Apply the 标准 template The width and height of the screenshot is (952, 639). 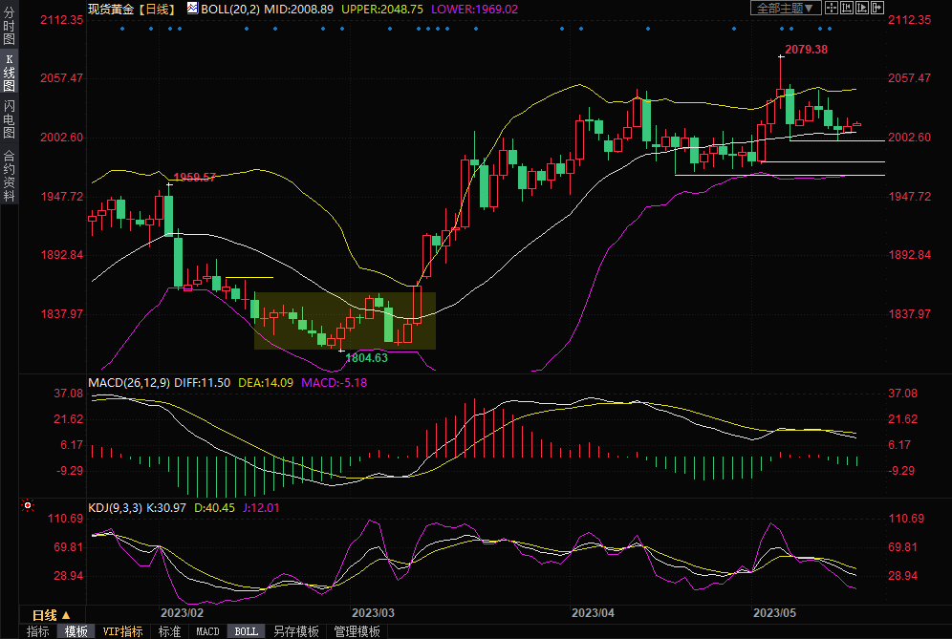click(x=169, y=631)
